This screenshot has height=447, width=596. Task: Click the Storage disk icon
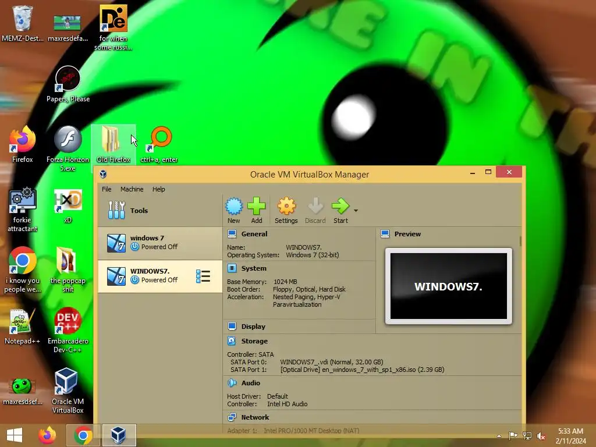(232, 341)
